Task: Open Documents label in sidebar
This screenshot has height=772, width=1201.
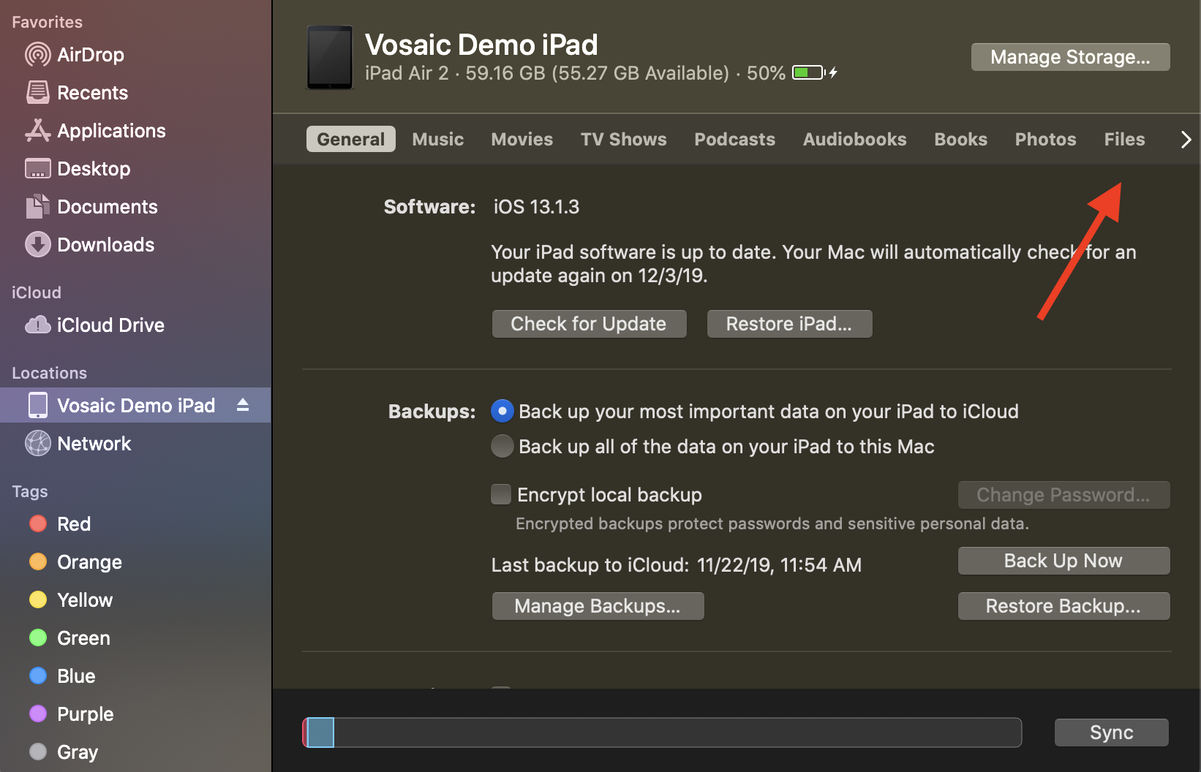Action: click(x=108, y=207)
